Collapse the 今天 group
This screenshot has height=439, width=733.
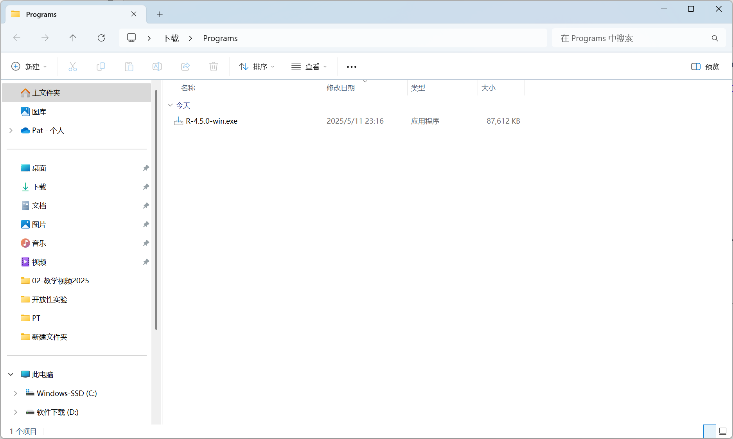tap(170, 105)
